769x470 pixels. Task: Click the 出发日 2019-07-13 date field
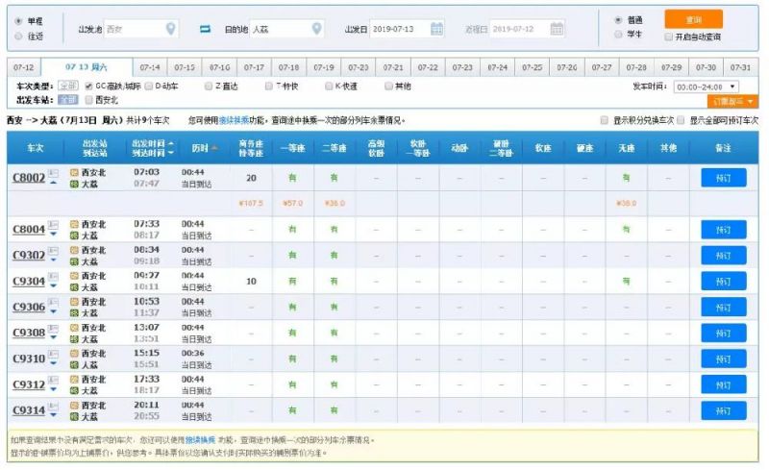point(407,29)
